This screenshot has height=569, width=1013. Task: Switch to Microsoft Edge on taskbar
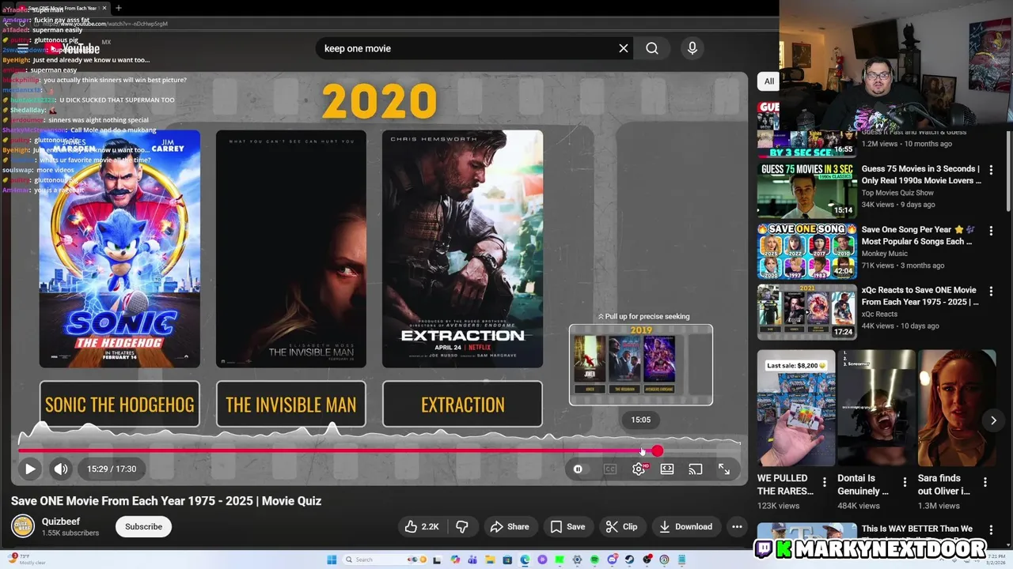(525, 560)
